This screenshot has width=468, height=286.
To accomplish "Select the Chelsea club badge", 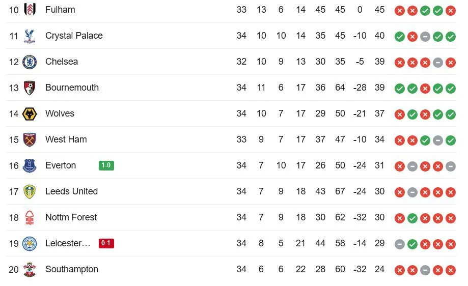I will coord(30,62).
